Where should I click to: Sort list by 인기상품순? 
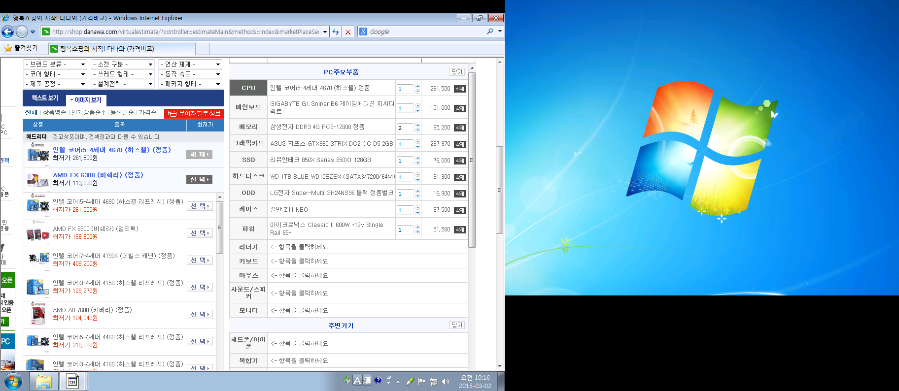tap(88, 113)
